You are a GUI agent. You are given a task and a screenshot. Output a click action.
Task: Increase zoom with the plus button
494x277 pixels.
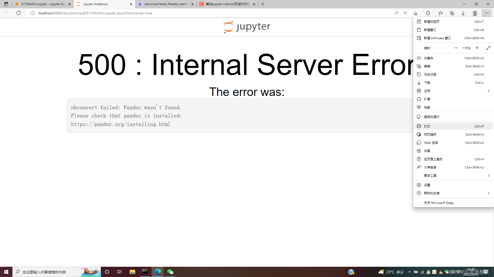coord(477,48)
